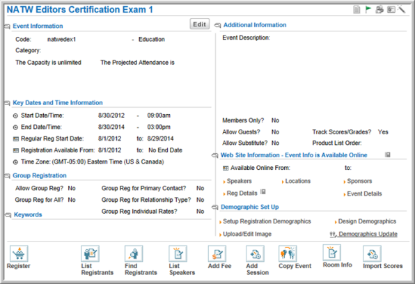Click 'The Capacity is unlimited' text
415x284 pixels.
pyautogui.click(x=48, y=63)
